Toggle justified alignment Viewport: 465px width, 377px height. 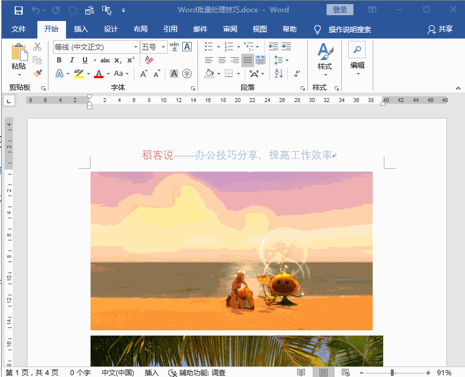247,61
